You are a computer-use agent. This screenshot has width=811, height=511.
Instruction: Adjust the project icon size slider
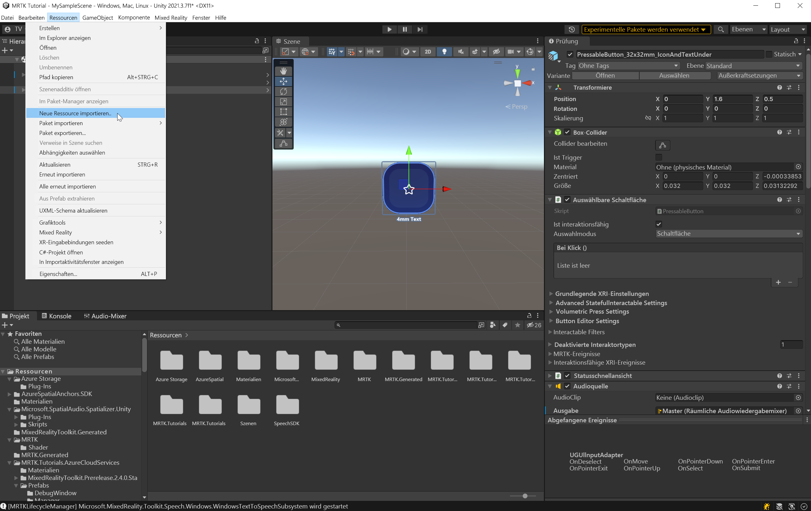[x=525, y=496]
